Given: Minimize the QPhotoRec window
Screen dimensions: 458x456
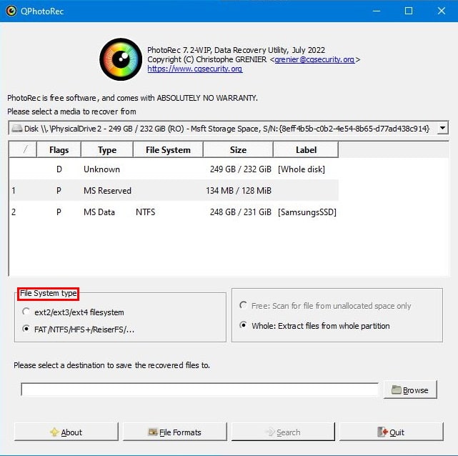Looking at the screenshot, I should tap(377, 11).
